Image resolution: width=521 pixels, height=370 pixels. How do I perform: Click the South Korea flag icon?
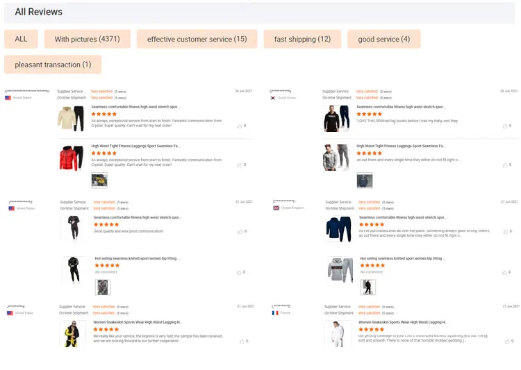(x=273, y=98)
